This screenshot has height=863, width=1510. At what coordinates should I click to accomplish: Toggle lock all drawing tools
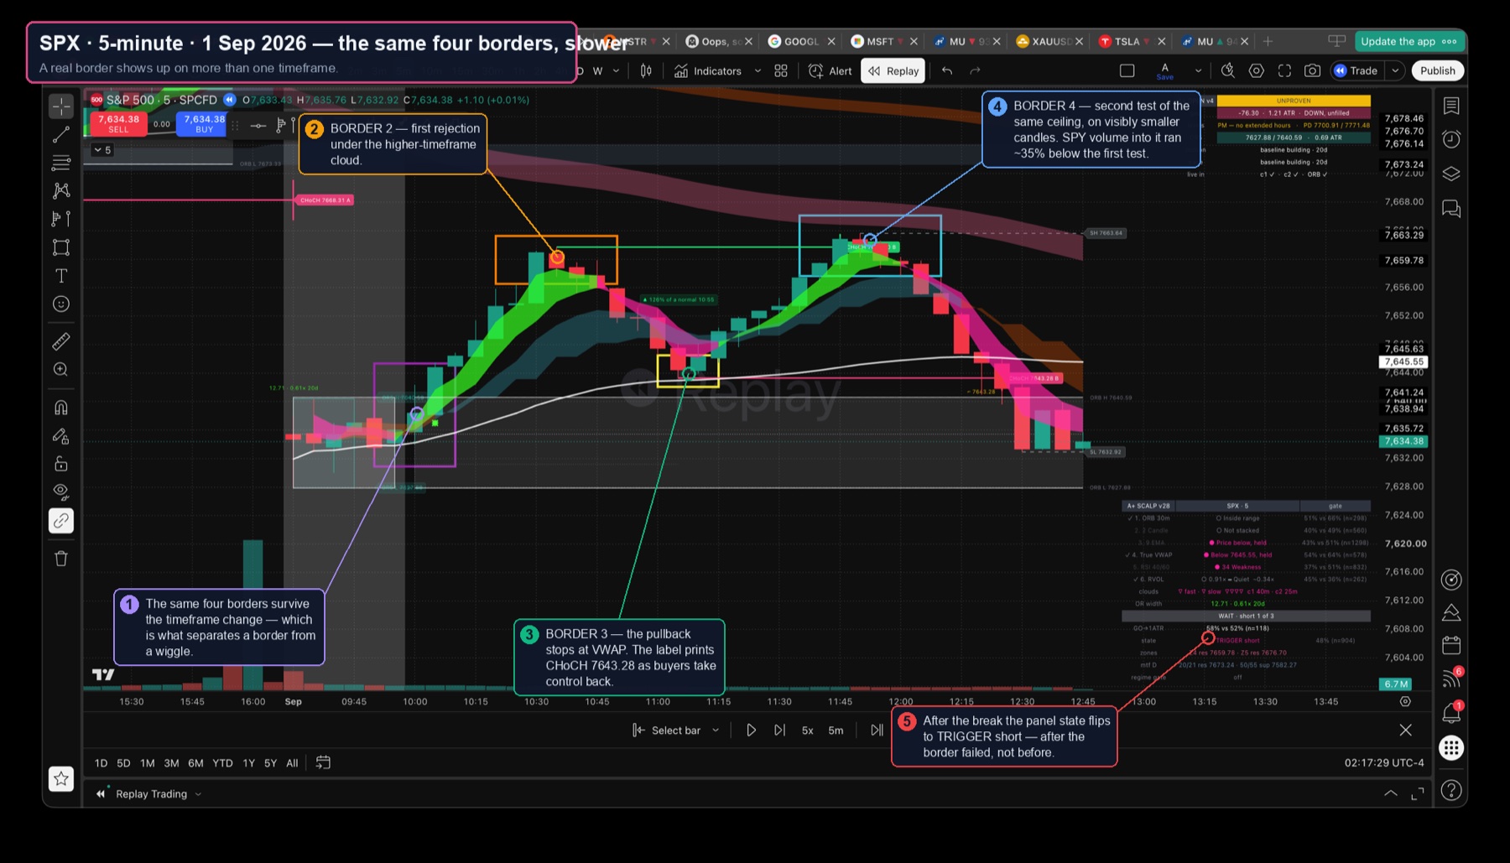(x=61, y=464)
